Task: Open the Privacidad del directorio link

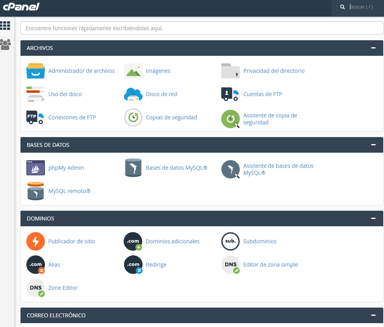Action: point(274,71)
